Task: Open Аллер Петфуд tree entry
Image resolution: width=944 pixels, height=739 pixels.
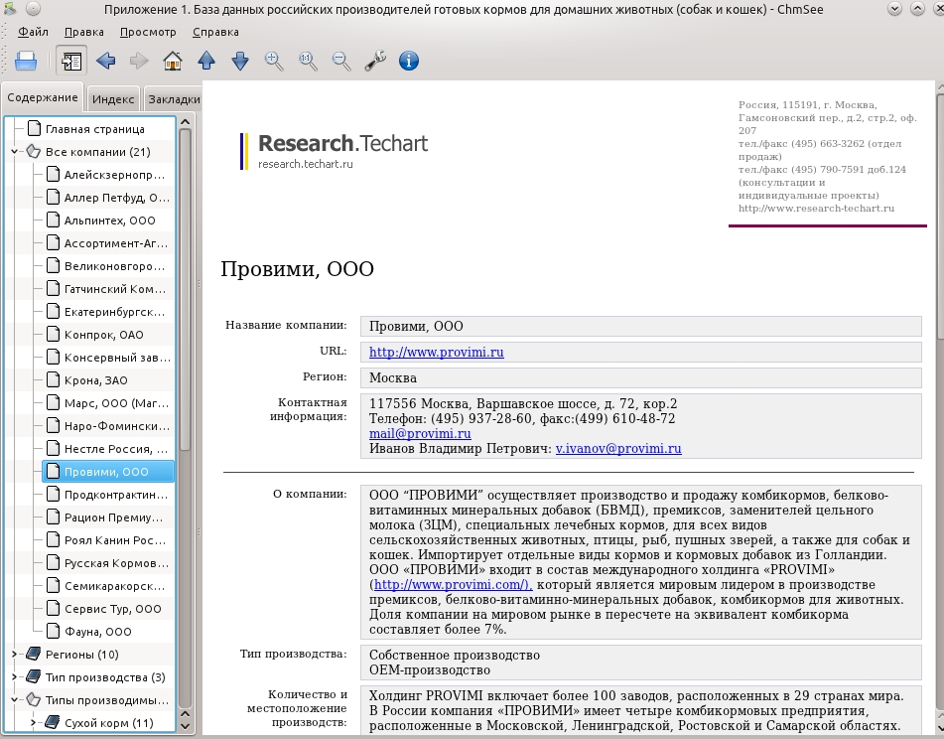Action: (x=117, y=198)
